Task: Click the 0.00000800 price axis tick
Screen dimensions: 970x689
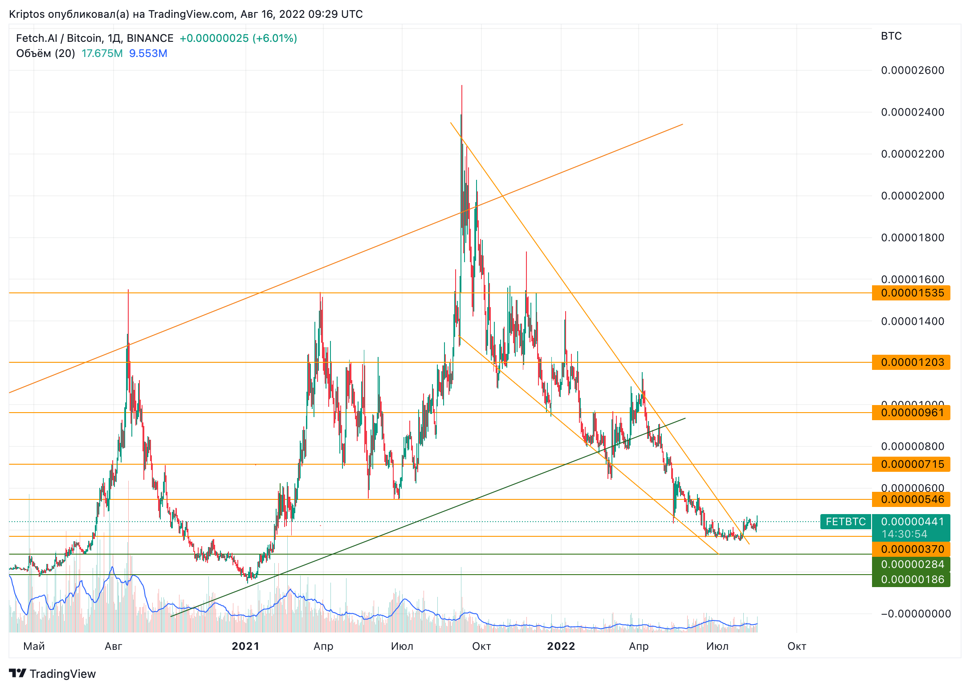Action: coord(913,446)
